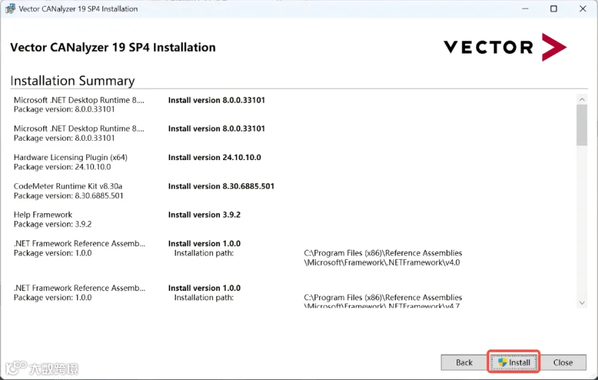Viewport: 598px width, 380px height.
Task: Minimize the installation window
Action: (525, 9)
